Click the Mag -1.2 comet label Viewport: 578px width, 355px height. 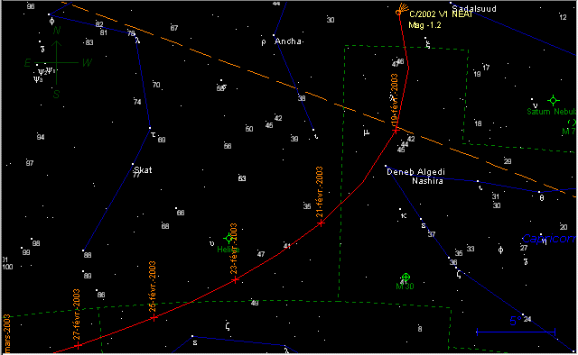tap(424, 25)
